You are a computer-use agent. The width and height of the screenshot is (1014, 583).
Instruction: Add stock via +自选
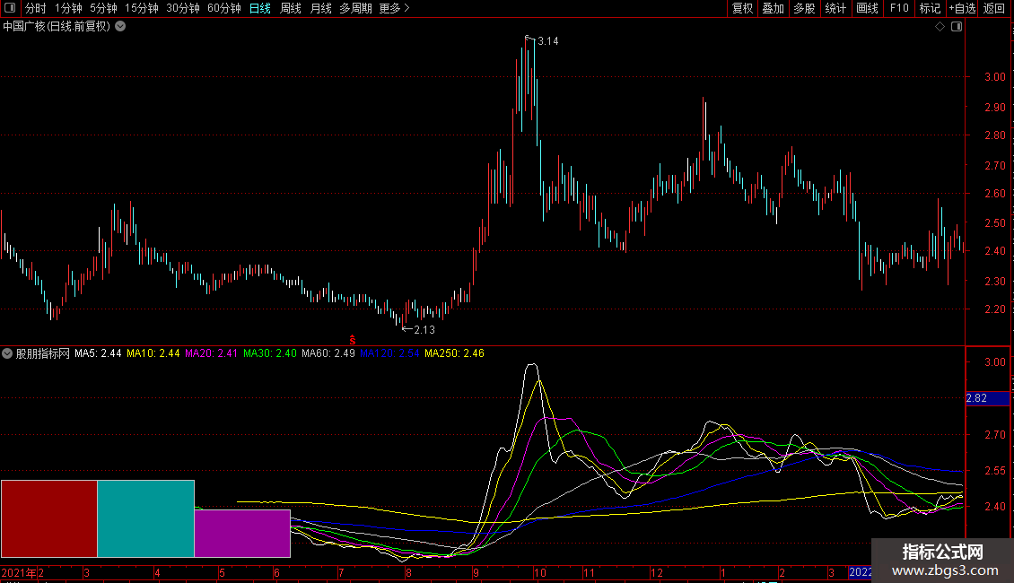962,8
